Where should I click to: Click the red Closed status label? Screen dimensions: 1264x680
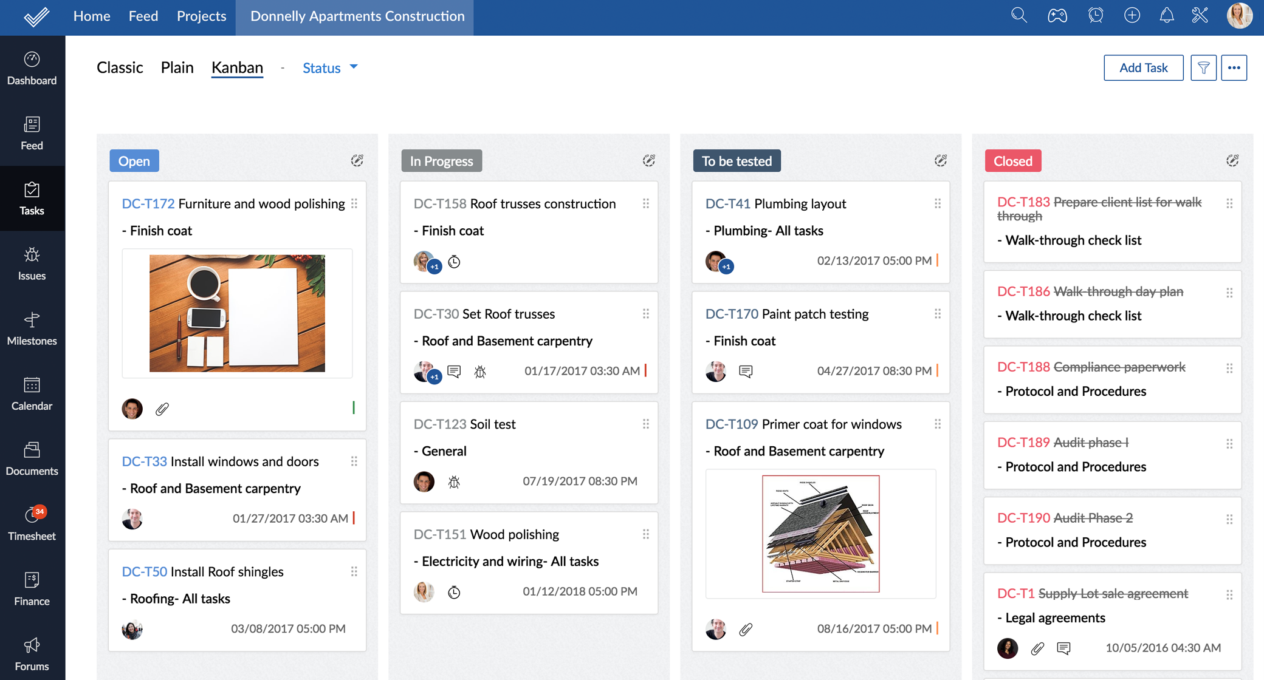1012,161
